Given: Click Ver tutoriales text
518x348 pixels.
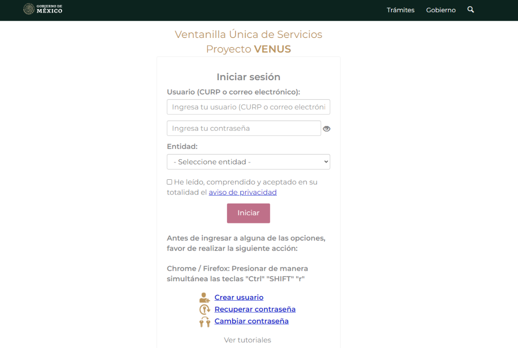Looking at the screenshot, I should pyautogui.click(x=247, y=340).
